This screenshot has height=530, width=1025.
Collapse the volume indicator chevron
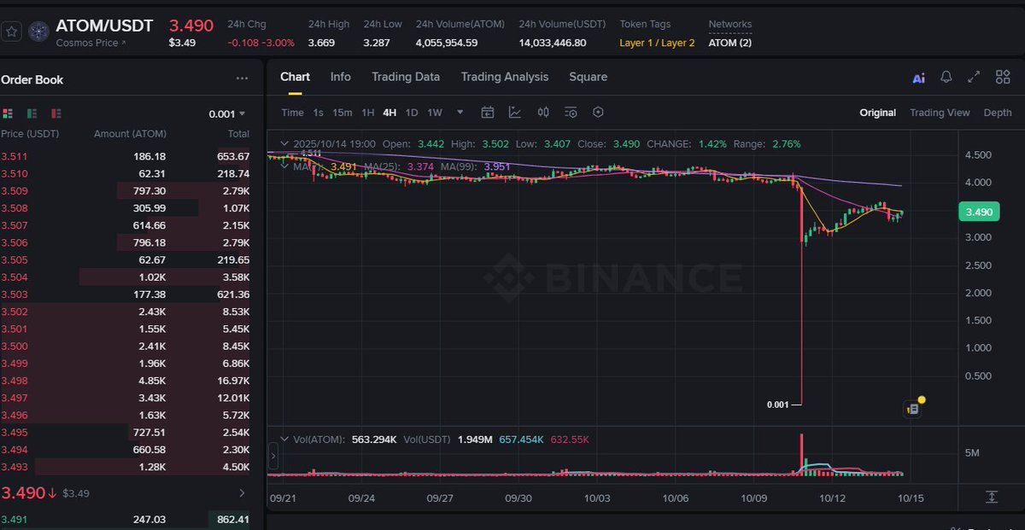(x=284, y=440)
